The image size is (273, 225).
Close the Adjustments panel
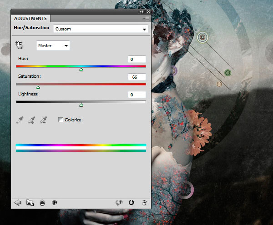[x=148, y=12]
